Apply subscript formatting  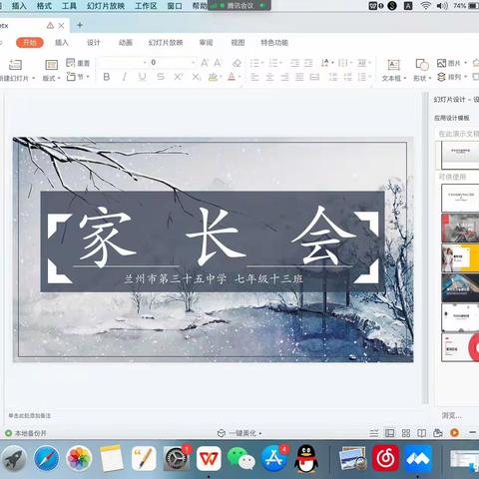click(x=197, y=77)
